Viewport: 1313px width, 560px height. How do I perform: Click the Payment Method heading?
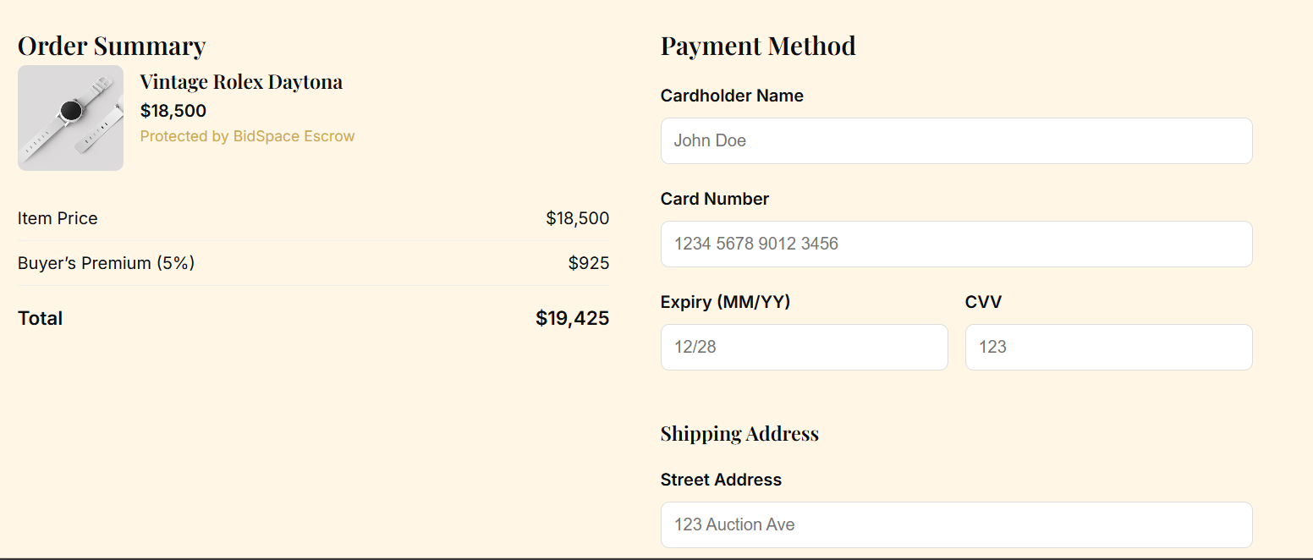tap(758, 46)
